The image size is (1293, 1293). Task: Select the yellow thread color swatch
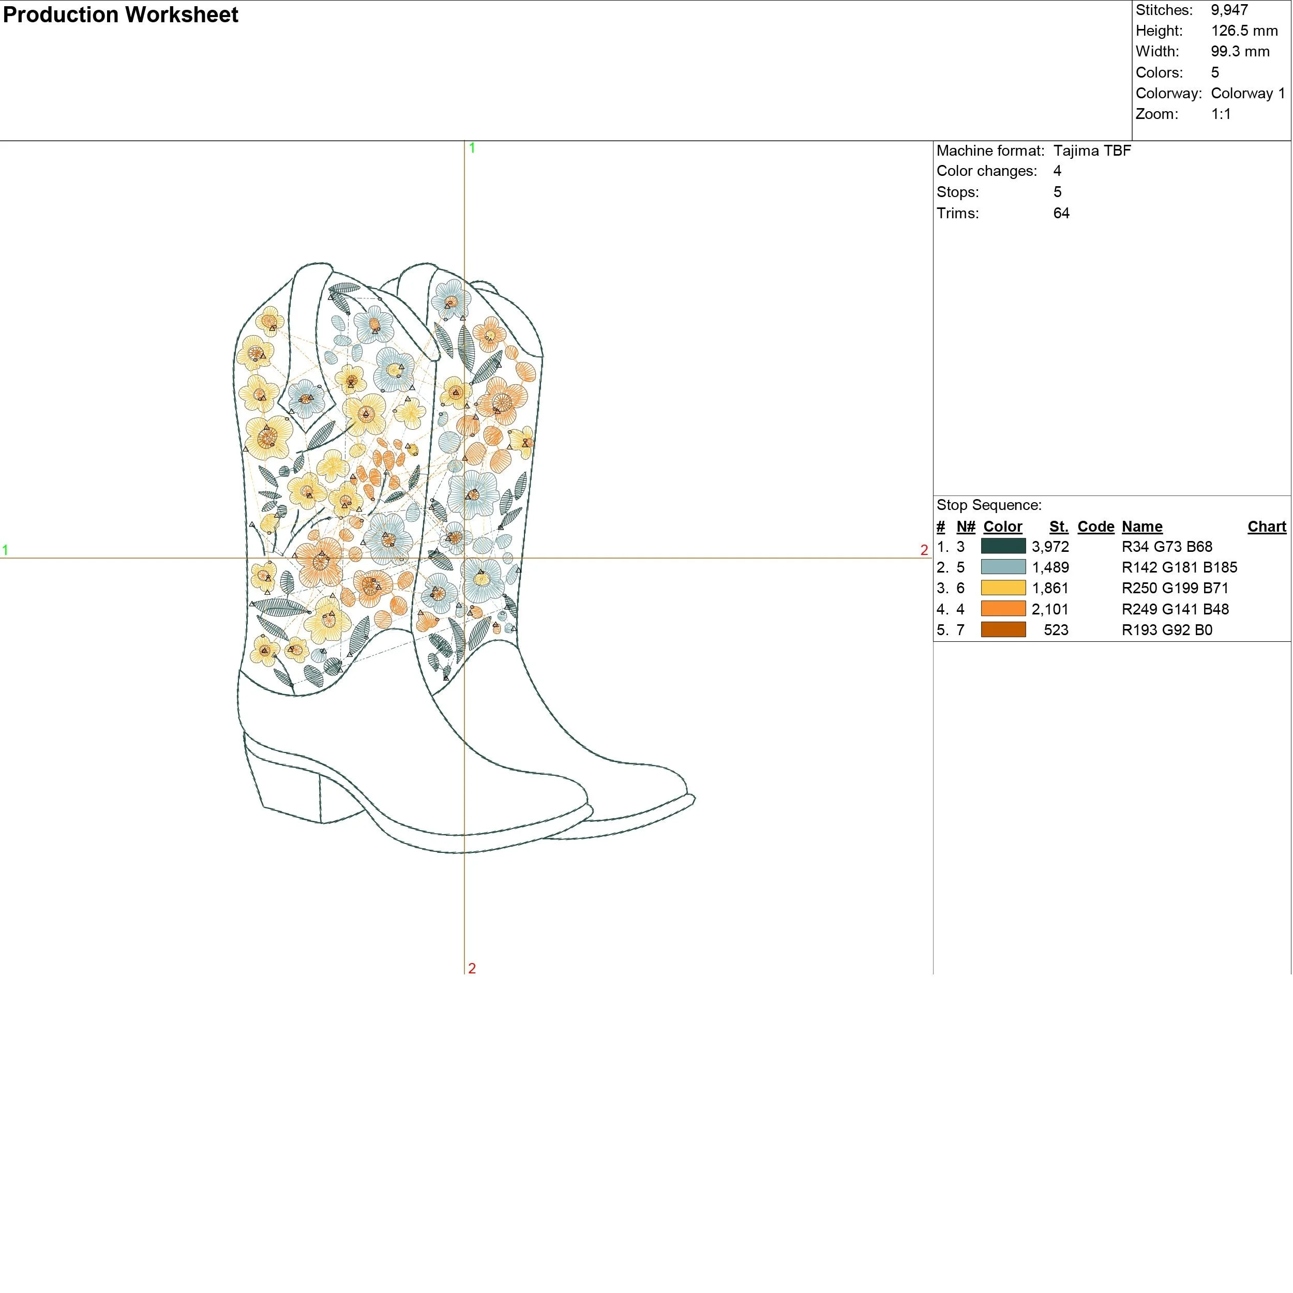click(x=1003, y=588)
